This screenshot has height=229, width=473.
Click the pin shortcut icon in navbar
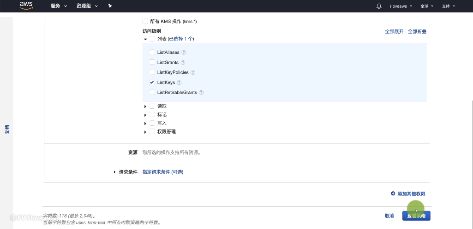click(110, 6)
